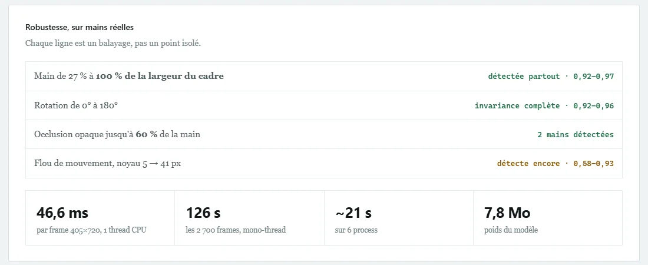Click the "Robustesse, sur mains réelles" heading

pyautogui.click(x=80, y=28)
